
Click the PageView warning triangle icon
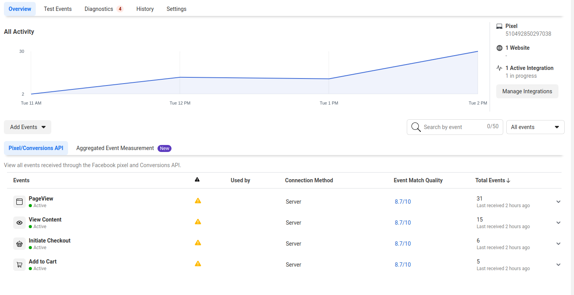[198, 201]
